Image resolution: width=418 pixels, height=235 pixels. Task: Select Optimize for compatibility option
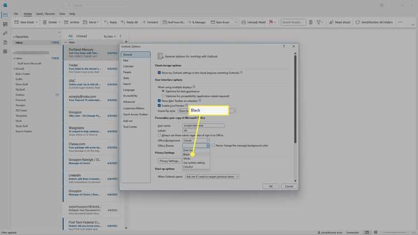point(163,96)
